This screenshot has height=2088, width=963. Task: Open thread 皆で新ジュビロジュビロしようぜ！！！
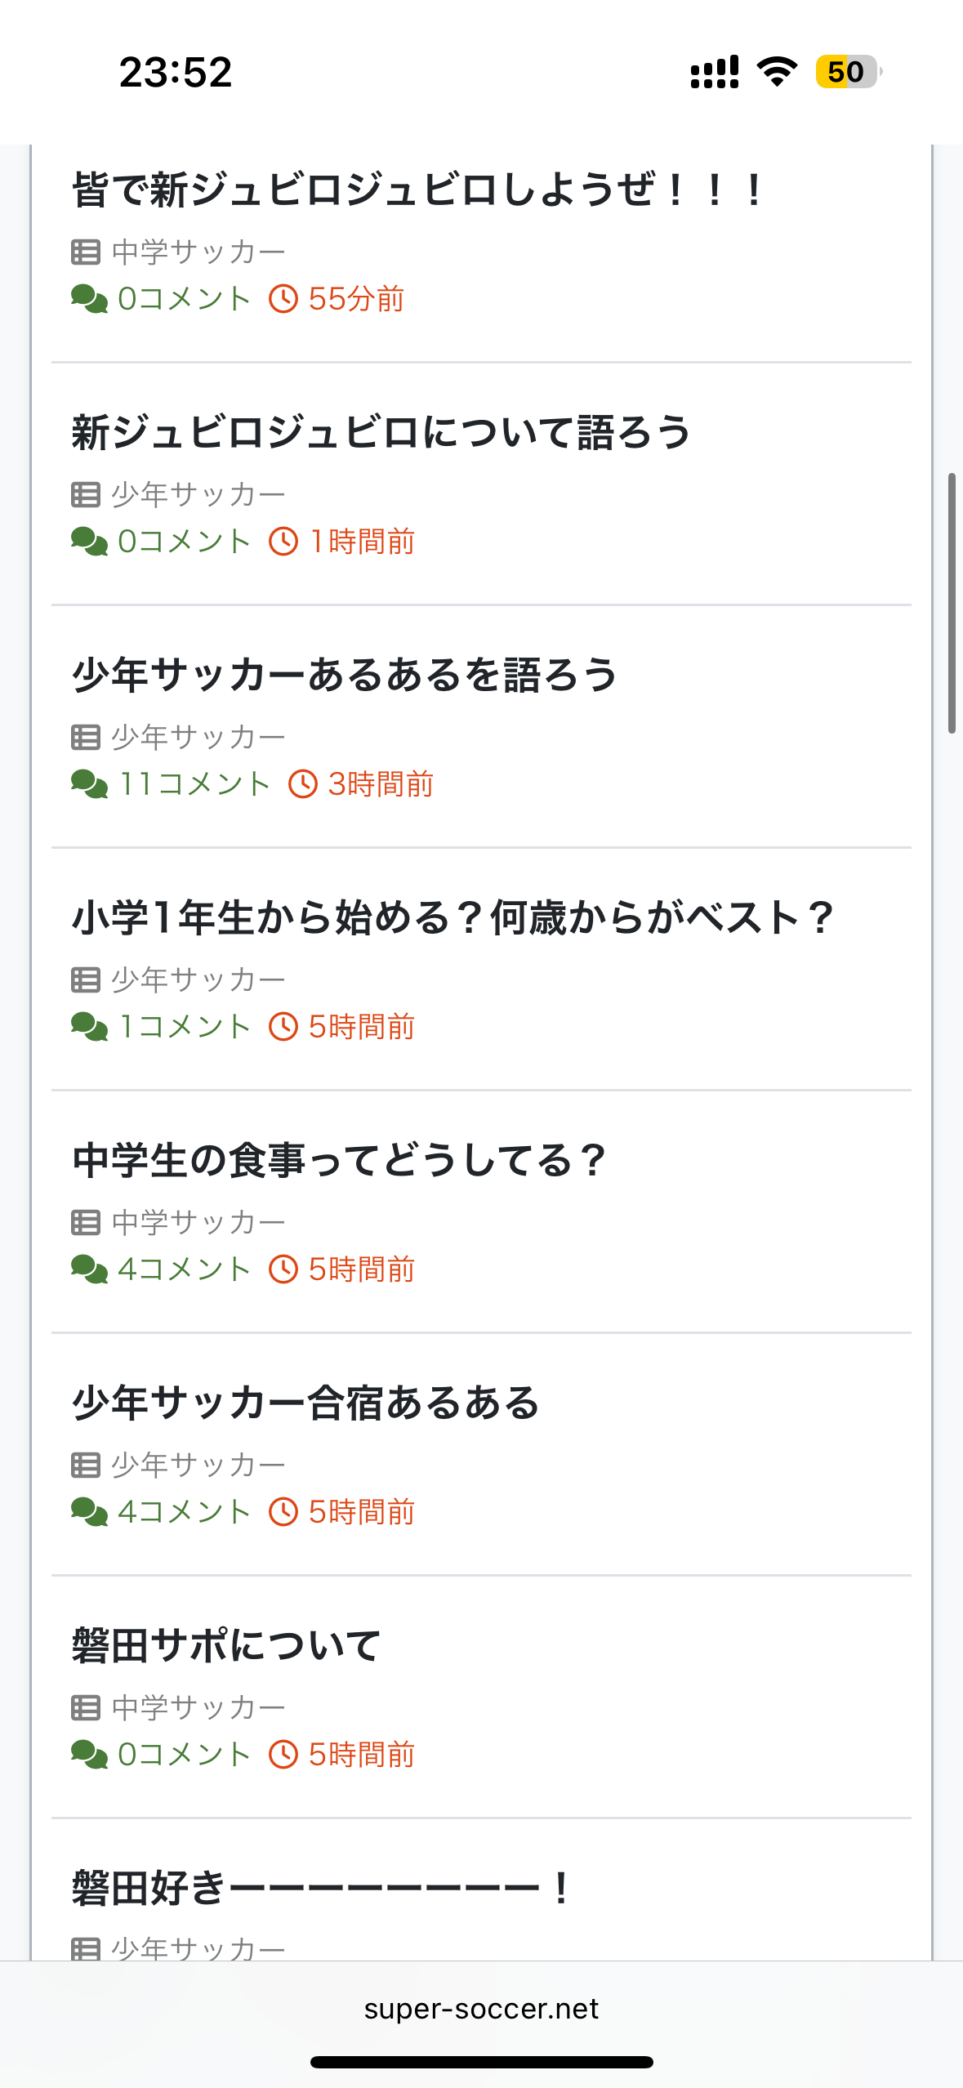click(x=418, y=190)
